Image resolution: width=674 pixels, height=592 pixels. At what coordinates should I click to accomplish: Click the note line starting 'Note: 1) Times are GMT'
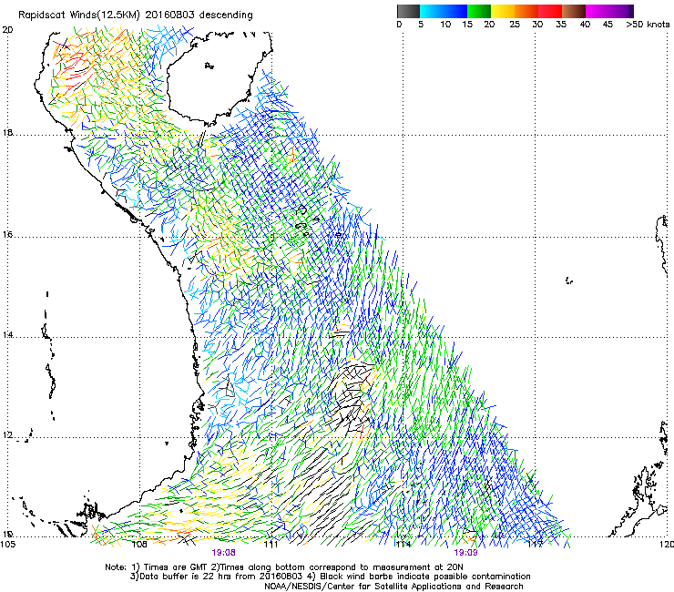point(284,567)
